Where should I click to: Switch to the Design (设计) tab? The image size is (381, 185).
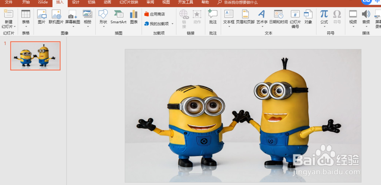tap(76, 2)
